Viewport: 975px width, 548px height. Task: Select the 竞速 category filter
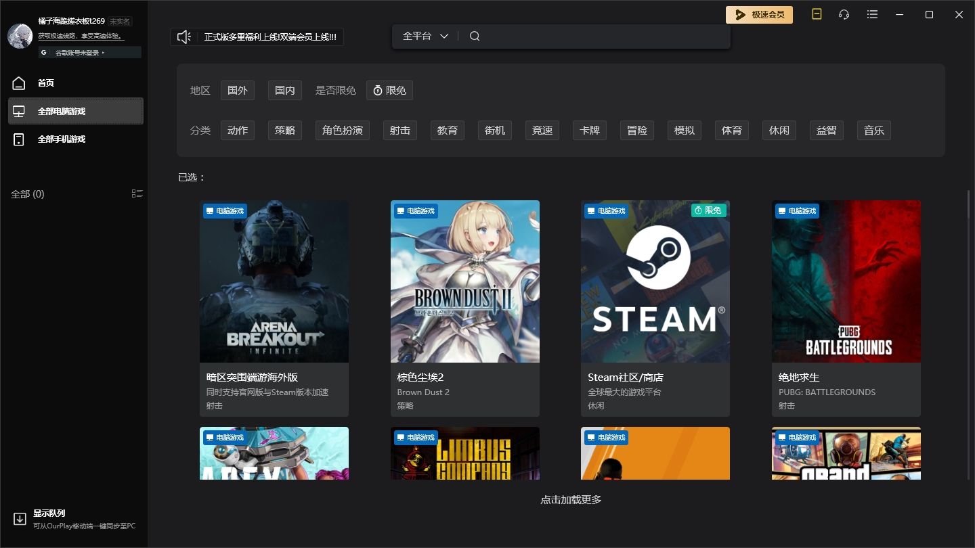pos(542,131)
